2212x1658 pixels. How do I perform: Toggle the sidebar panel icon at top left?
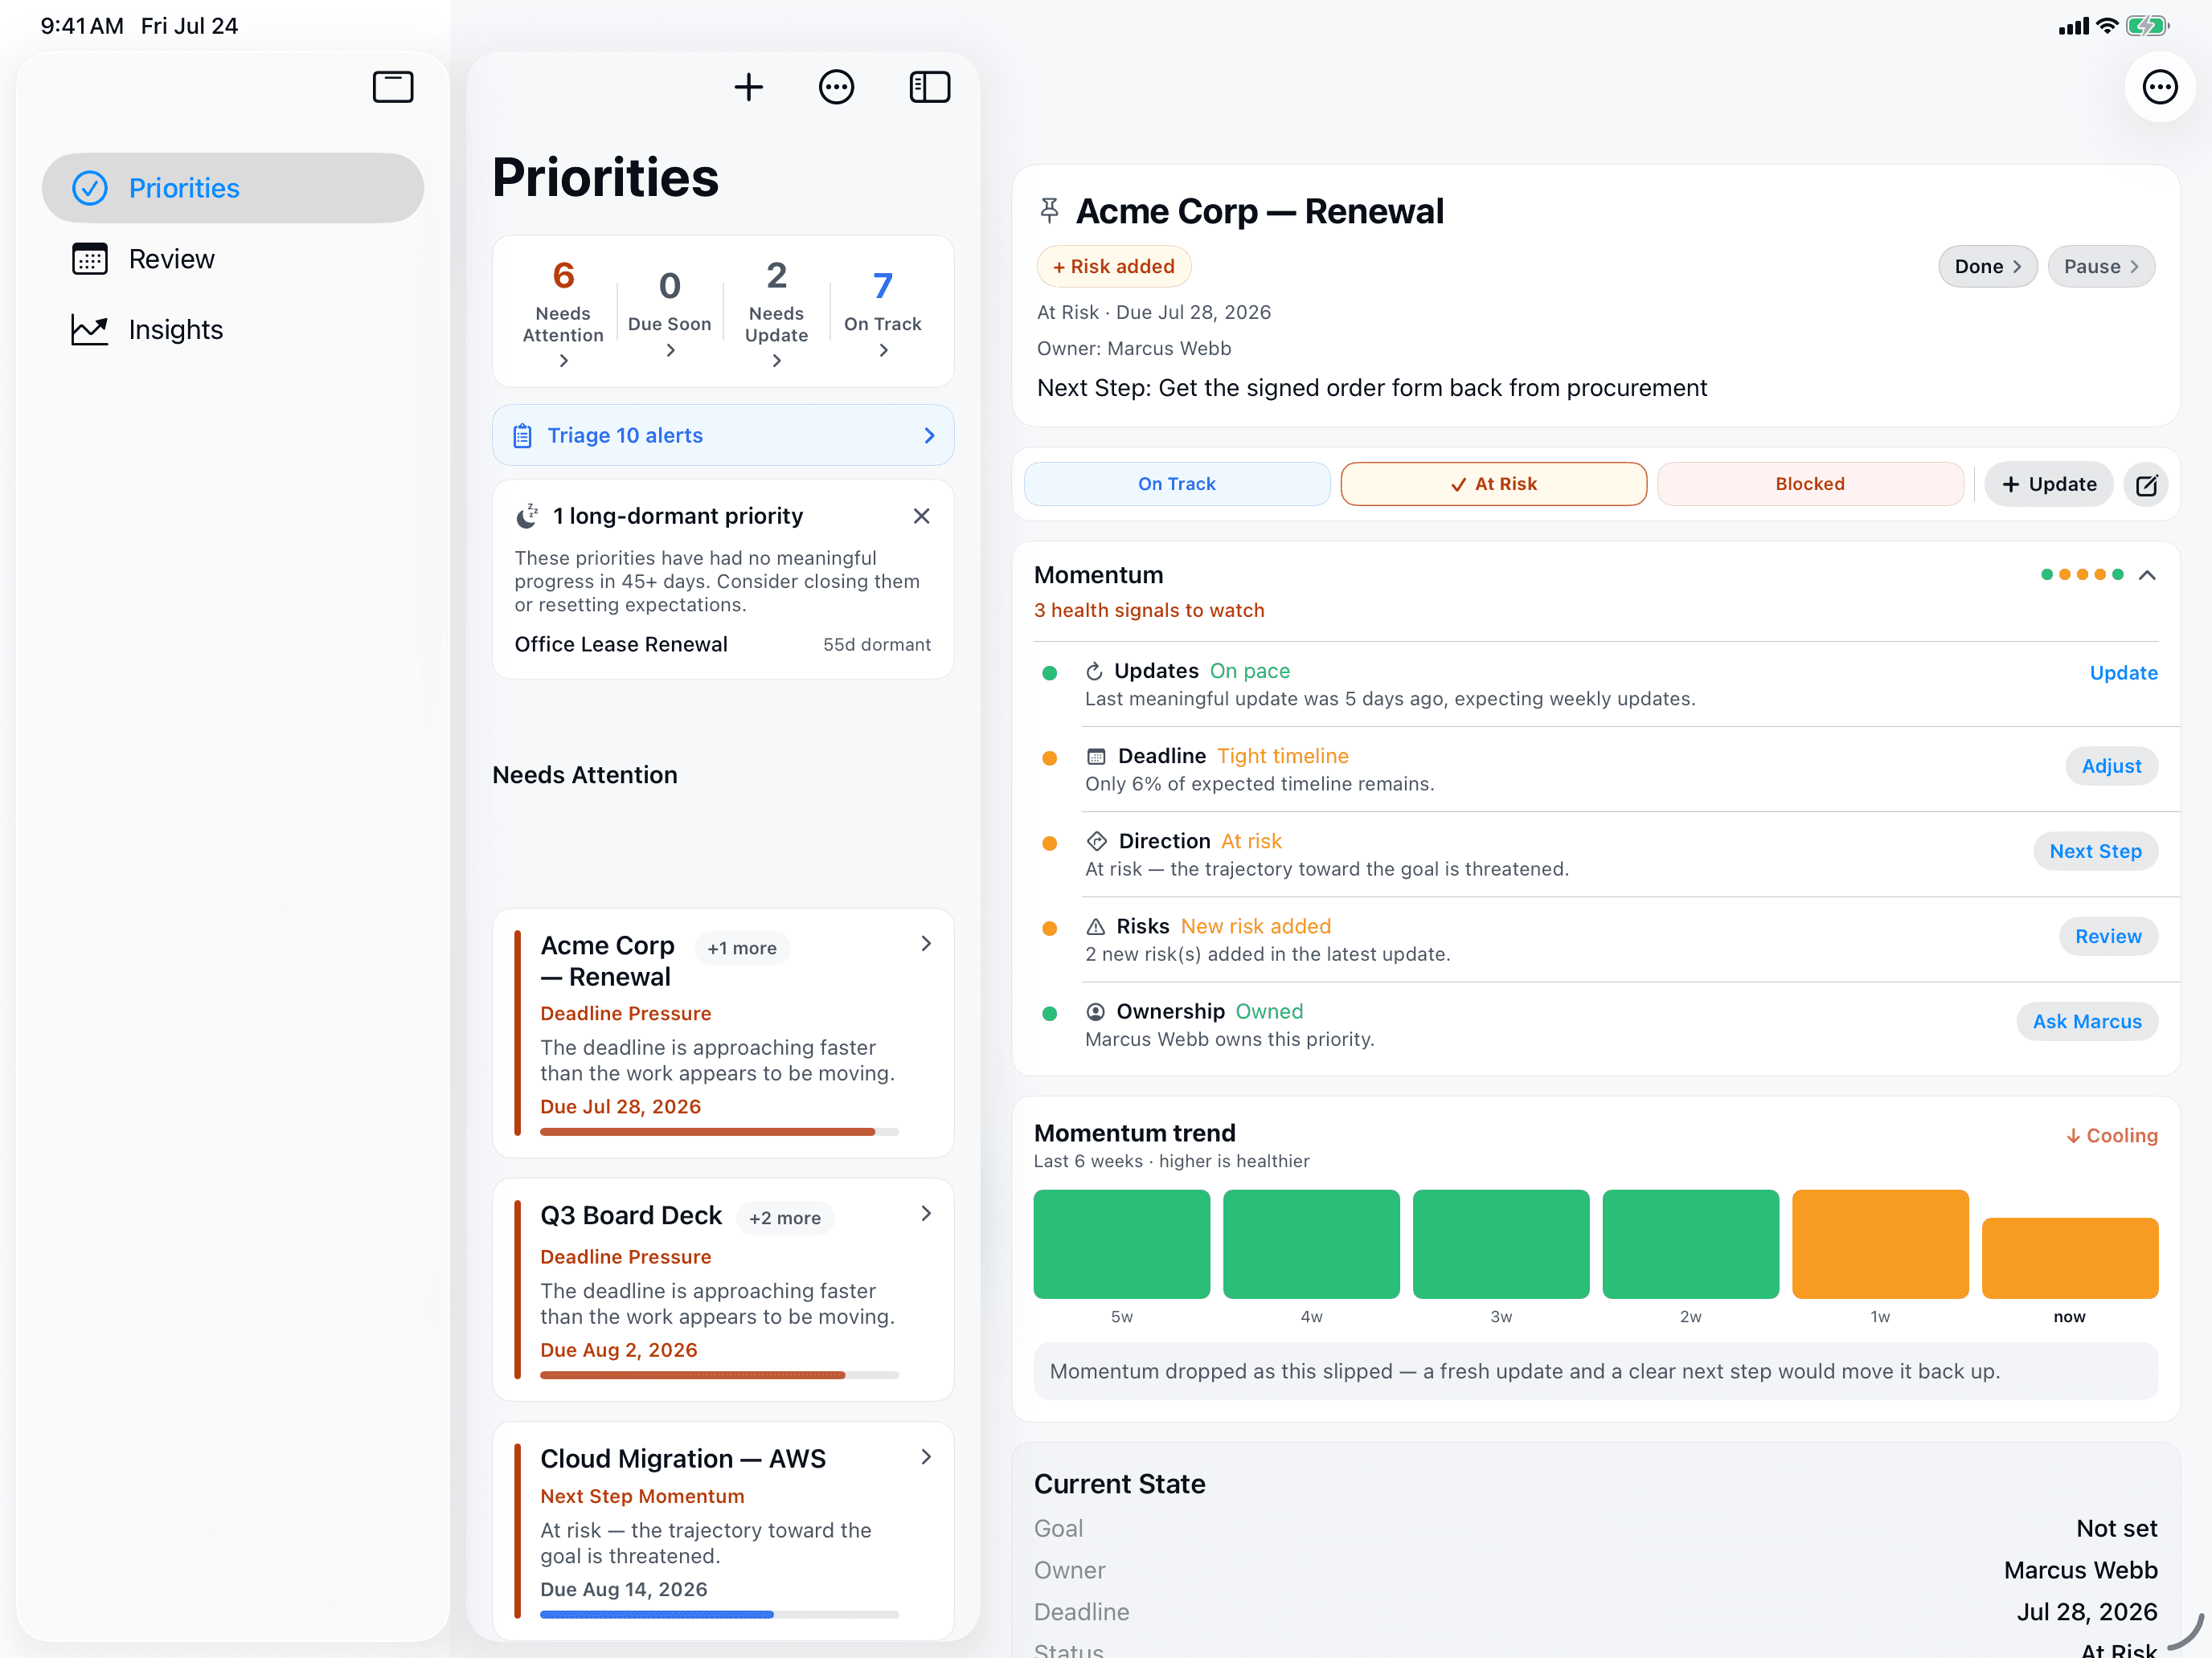pyautogui.click(x=393, y=87)
